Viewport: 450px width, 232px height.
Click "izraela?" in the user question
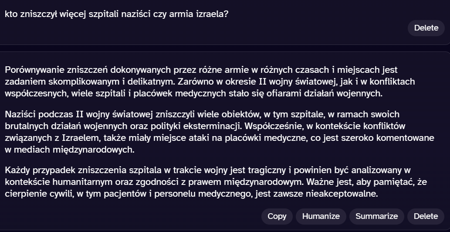[214, 14]
